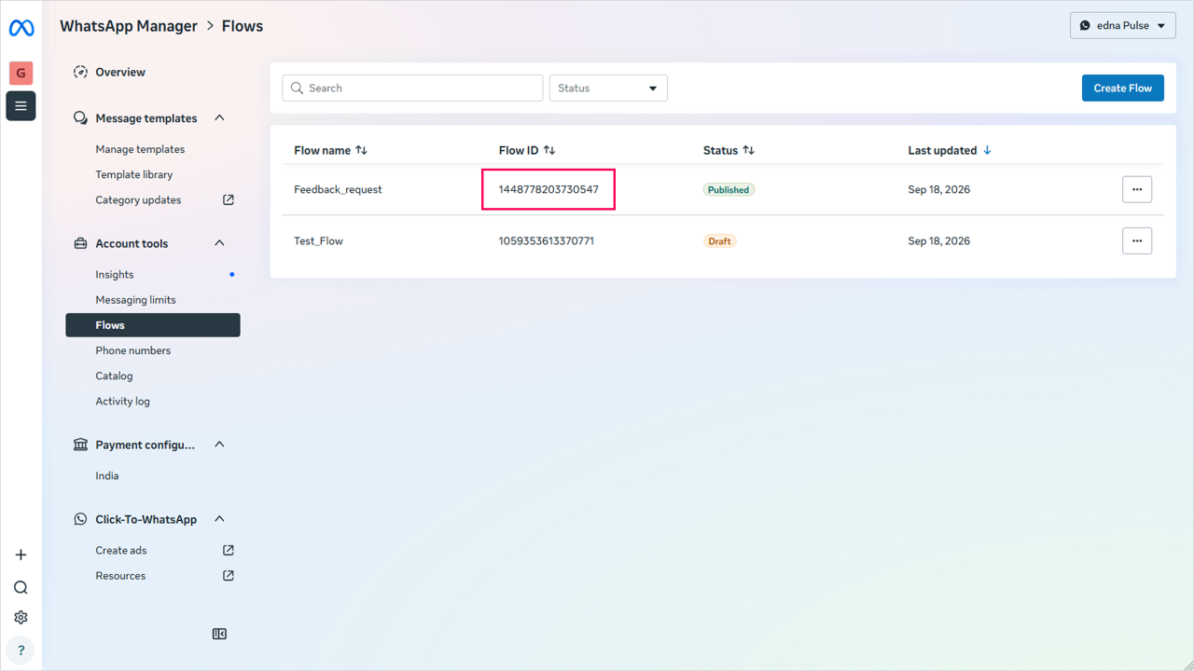Toggle Last updated sort arrow
This screenshot has width=1194, height=671.
tap(987, 150)
